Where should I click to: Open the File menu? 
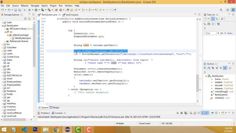coord(3,6)
